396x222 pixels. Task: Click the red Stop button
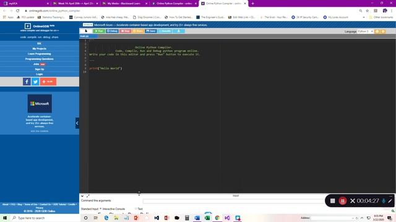pos(125,31)
